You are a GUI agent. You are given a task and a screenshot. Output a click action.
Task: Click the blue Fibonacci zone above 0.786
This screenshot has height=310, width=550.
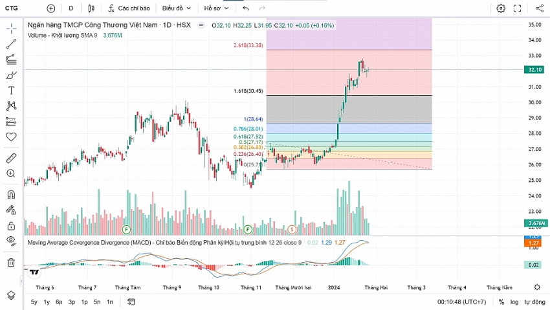click(349, 128)
